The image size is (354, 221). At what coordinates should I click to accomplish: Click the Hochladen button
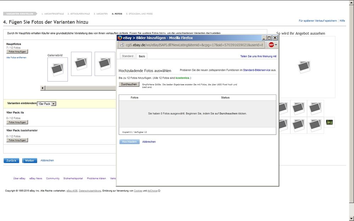[129, 142]
